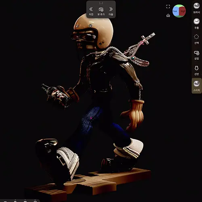Image resolution: width=202 pixels, height=202 pixels.
Task: Jump to the next saved view (다음)
Action: [x=111, y=11]
